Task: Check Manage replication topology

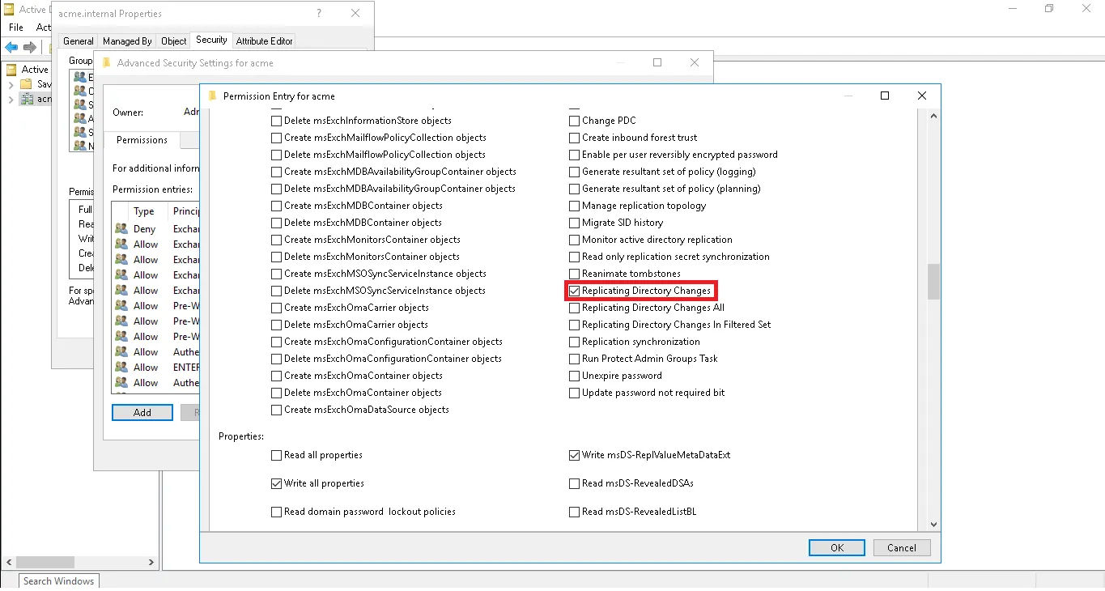Action: coord(575,206)
